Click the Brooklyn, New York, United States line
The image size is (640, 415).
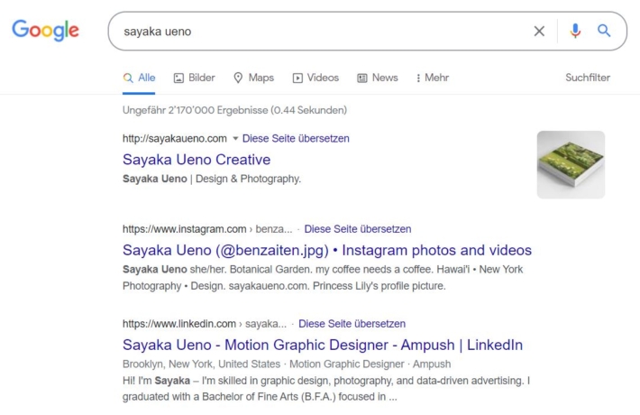[287, 364]
